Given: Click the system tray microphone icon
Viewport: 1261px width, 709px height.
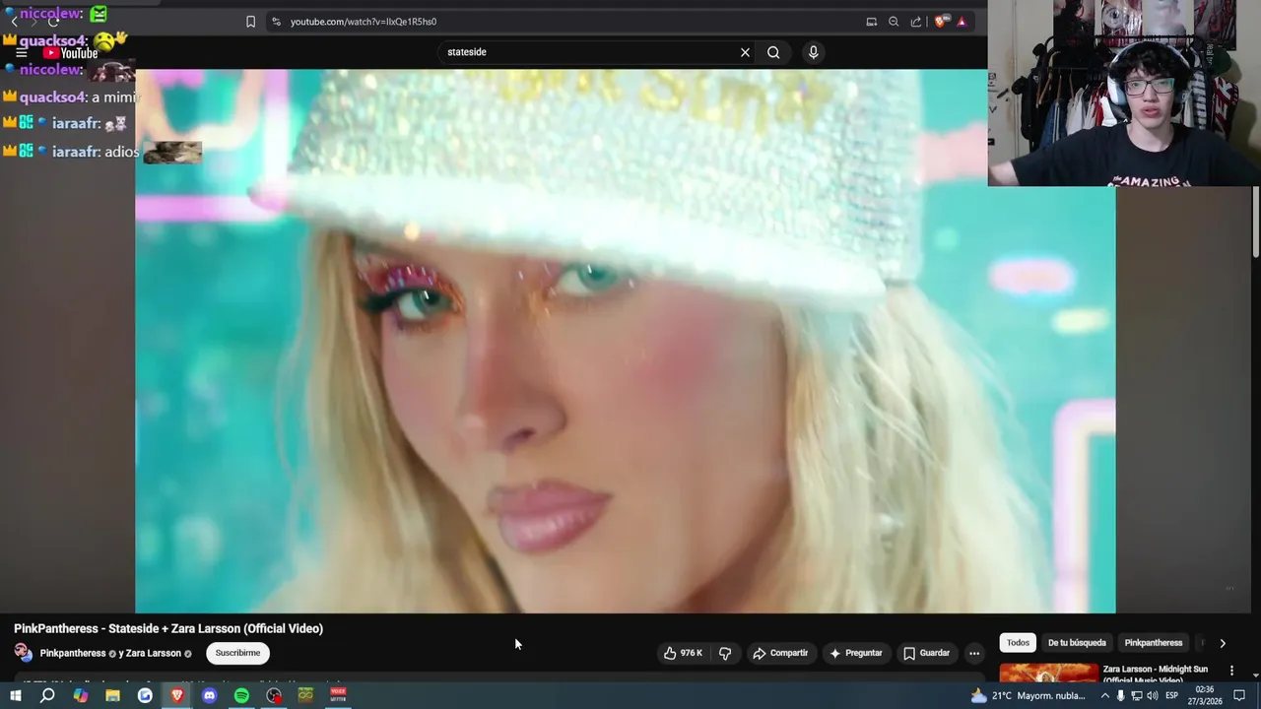Looking at the screenshot, I should coord(1121,695).
